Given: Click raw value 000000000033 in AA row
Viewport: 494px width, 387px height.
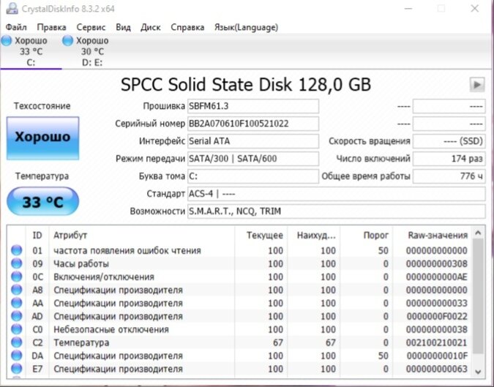Looking at the screenshot, I should click(436, 304).
